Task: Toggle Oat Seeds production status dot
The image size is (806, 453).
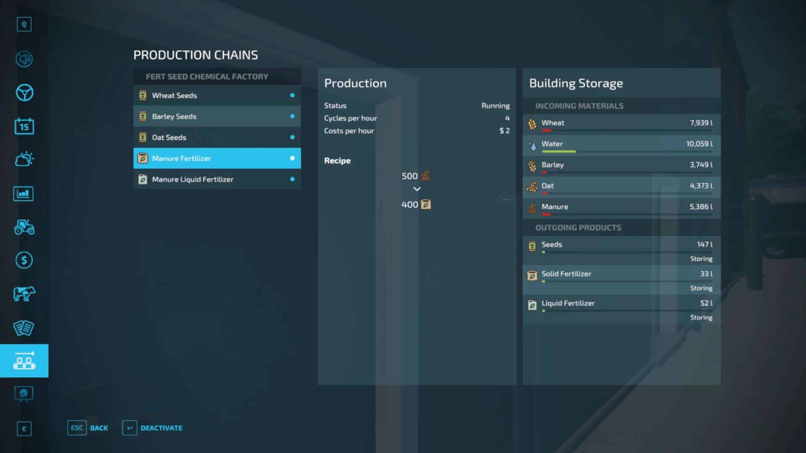Action: coord(292,137)
